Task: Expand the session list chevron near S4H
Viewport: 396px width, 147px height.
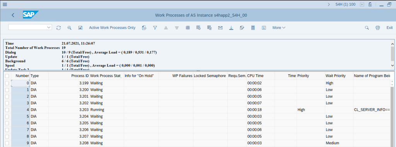Action: 329,4
